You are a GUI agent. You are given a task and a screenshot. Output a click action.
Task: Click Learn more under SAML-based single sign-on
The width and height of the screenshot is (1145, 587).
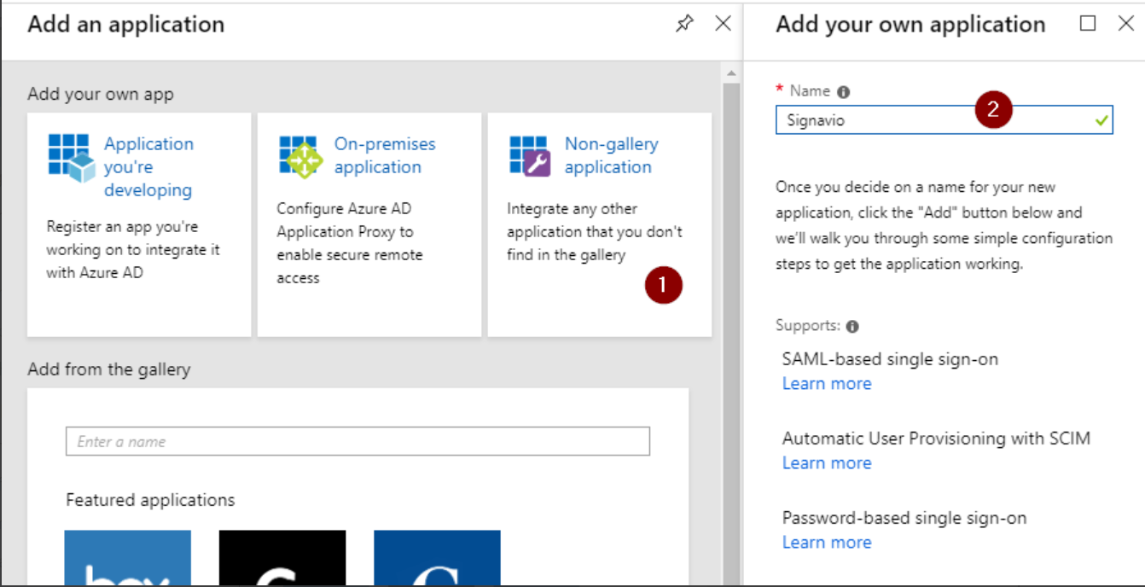[827, 384]
